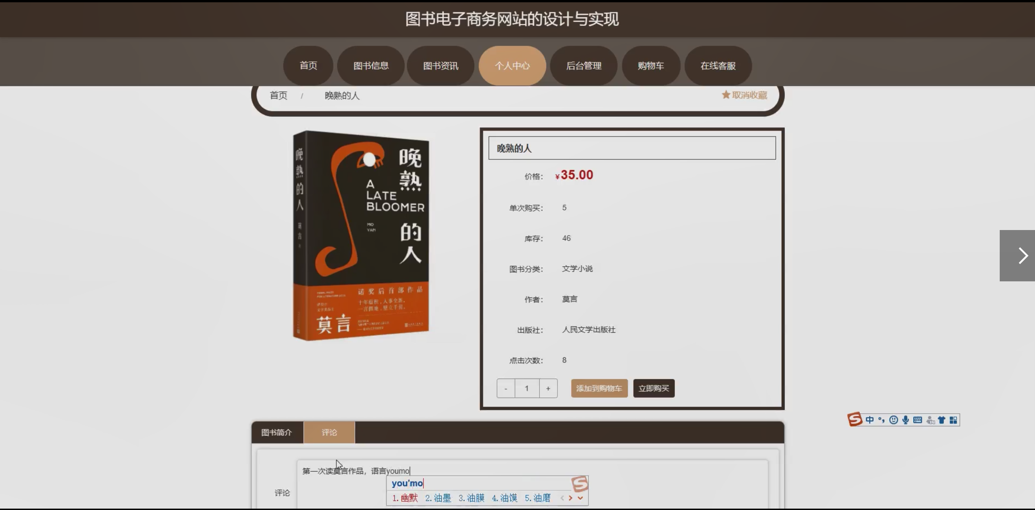Click 立即购买 button
This screenshot has height=510, width=1035.
click(x=654, y=389)
